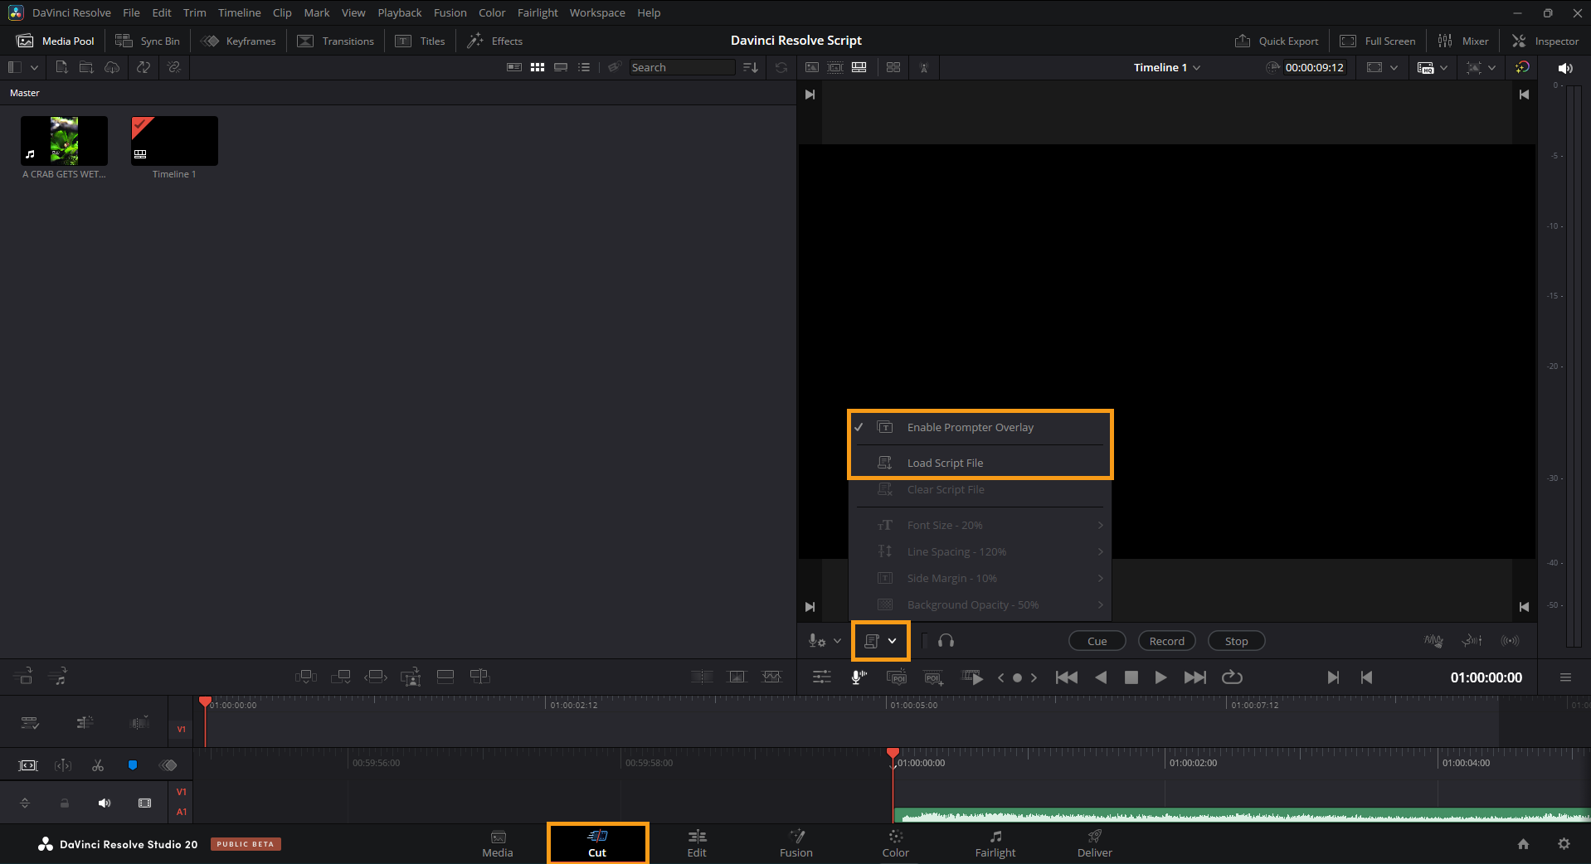Screen dimensions: 1591x864
Task: Switch to the Color page
Action: pyautogui.click(x=895, y=843)
